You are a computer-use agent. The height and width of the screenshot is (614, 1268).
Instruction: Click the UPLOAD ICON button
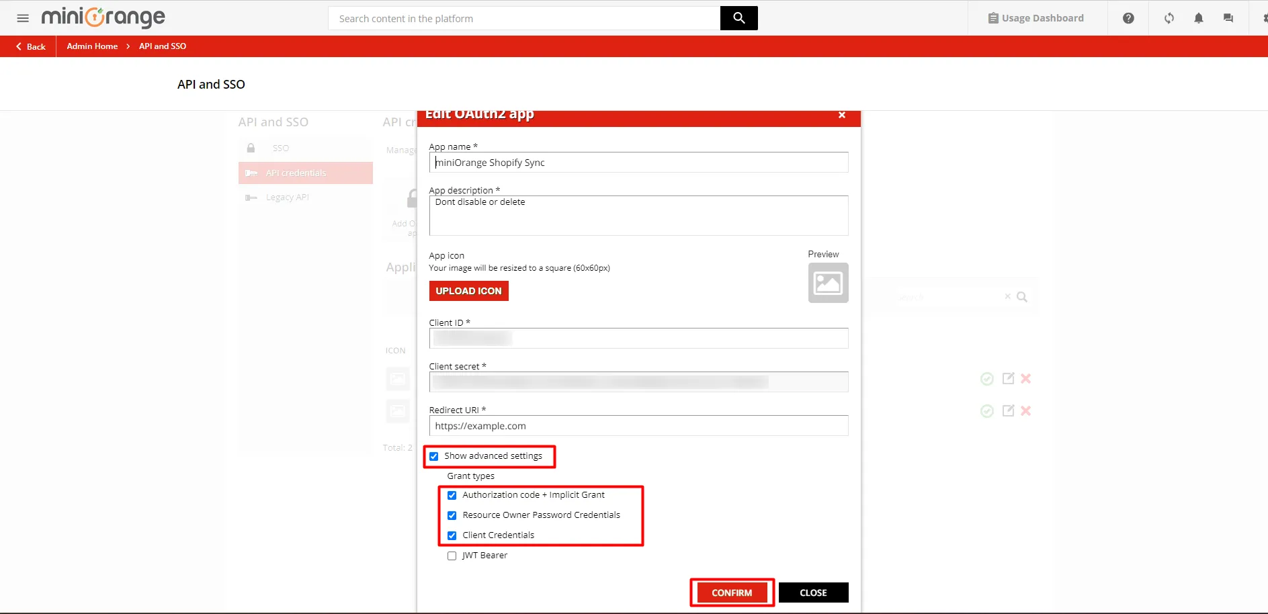468,291
